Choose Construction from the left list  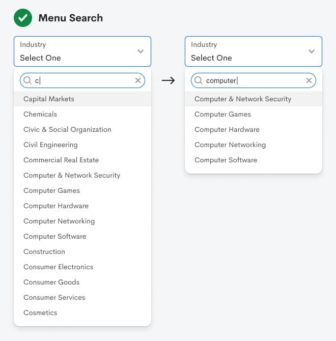click(44, 251)
